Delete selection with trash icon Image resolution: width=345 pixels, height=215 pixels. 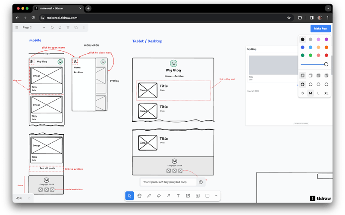[x=68, y=28]
